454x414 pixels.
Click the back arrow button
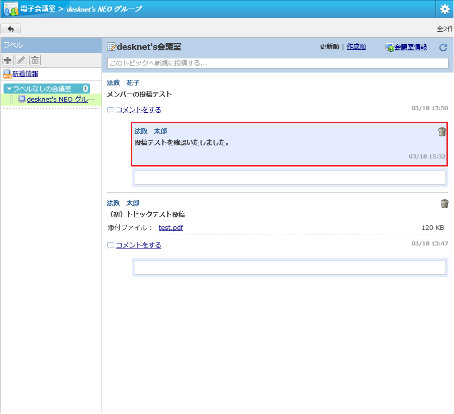click(11, 29)
